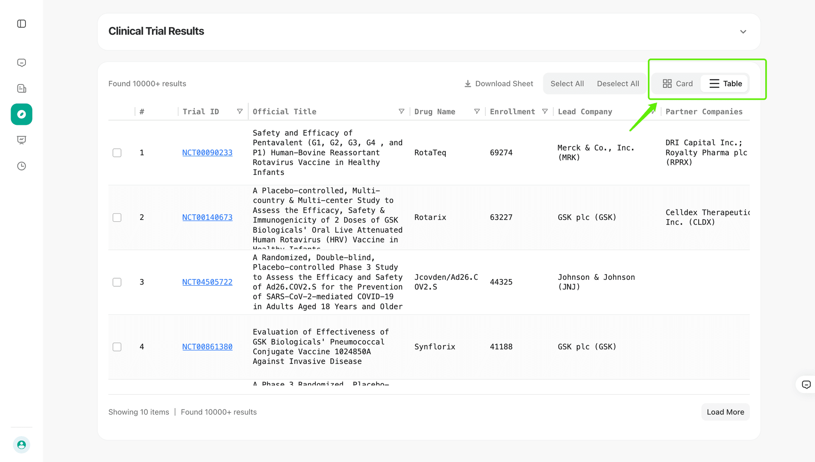Check the checkbox for trial NCT00090233
The width and height of the screenshot is (815, 462).
(x=117, y=152)
